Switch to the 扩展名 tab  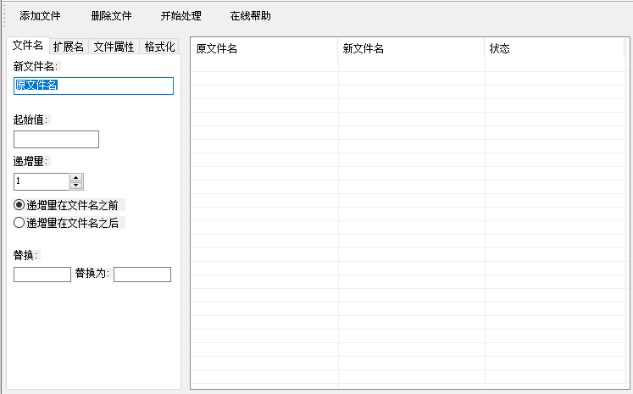69,47
